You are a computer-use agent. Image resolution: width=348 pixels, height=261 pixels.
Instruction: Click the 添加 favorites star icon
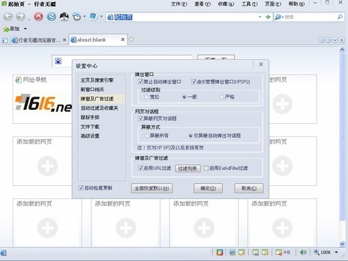tap(6, 29)
